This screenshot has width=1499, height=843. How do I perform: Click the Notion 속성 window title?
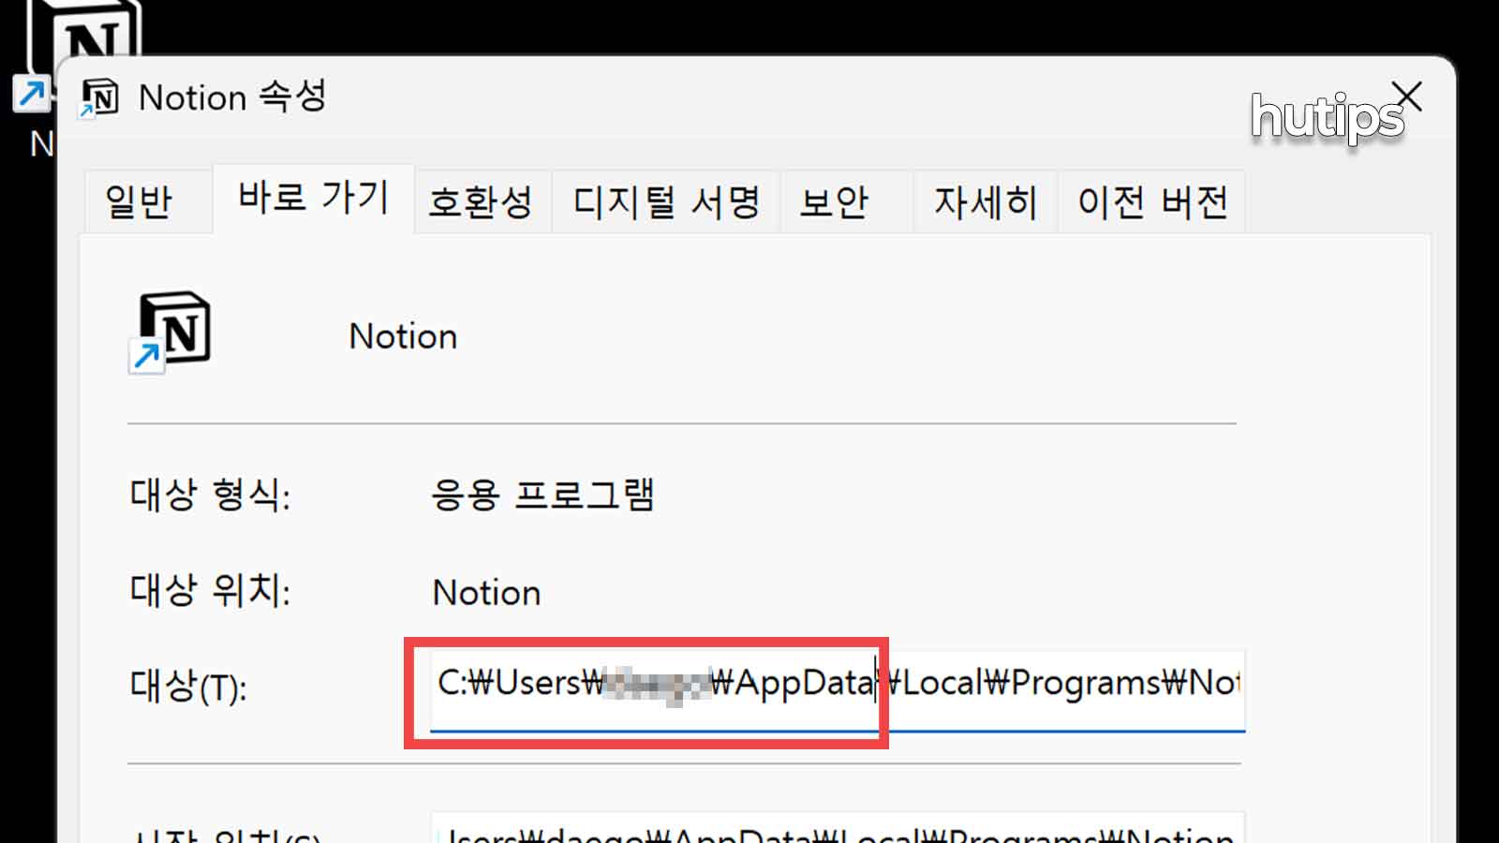[232, 97]
